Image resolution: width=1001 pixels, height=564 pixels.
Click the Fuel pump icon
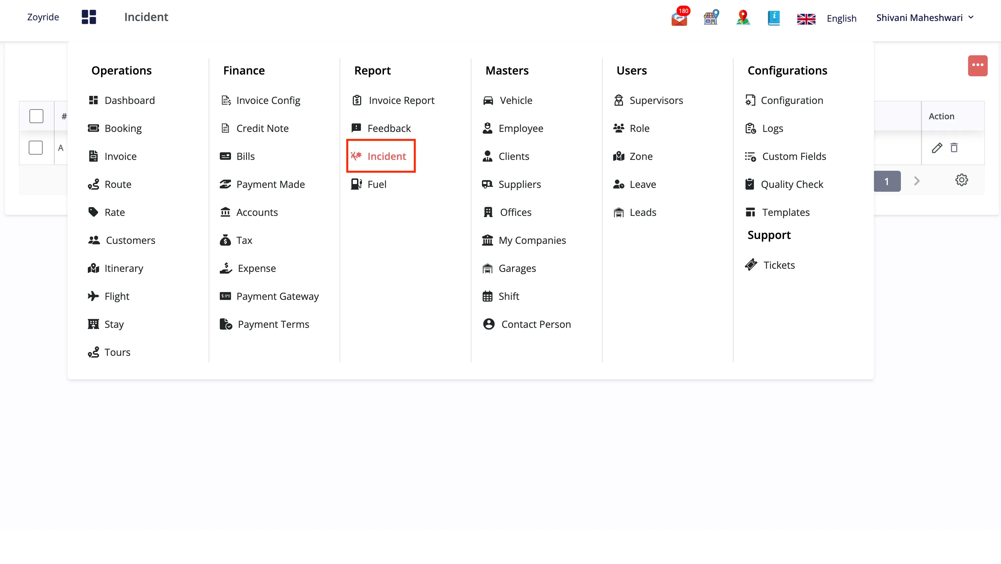(x=356, y=184)
